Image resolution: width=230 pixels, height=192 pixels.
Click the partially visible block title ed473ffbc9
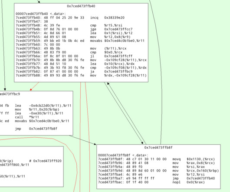(x=10, y=94)
